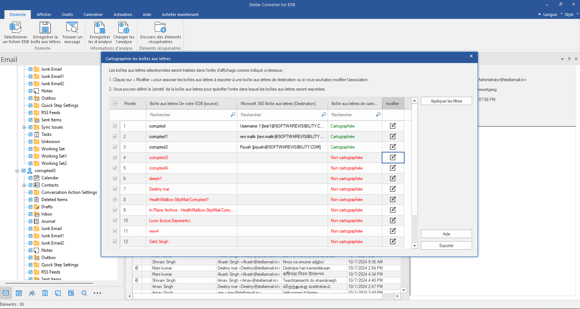
Task: Open search view in bottom bar
Action: click(84, 293)
